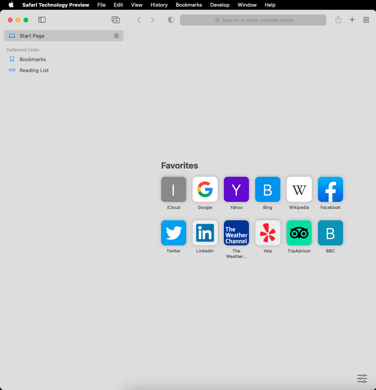
Task: Go forward using the right arrow
Action: pos(153,20)
